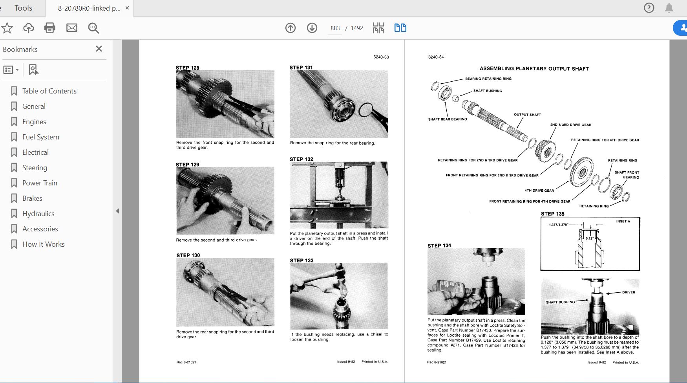This screenshot has width=687, height=383.
Task: Open Table of Contents bookmark
Action: (x=49, y=91)
